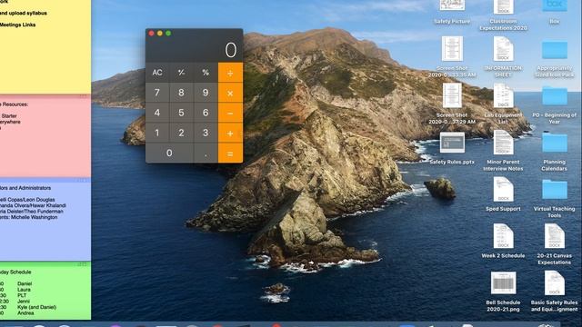582x327 pixels.
Task: Select the minus operator key
Action: point(230,113)
